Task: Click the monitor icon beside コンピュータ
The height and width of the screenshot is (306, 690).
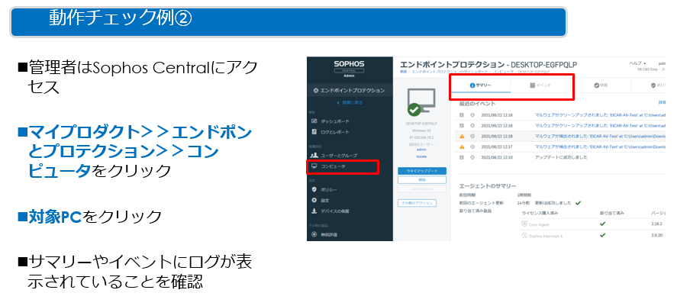Action: [314, 166]
